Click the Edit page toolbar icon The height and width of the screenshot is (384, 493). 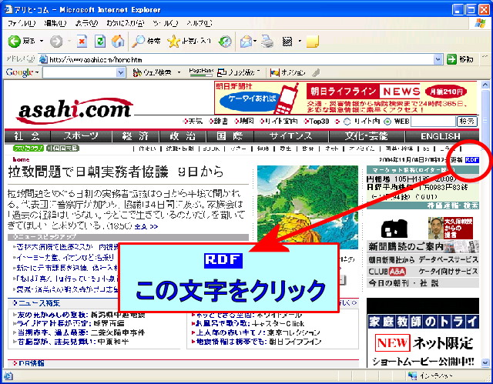(287, 41)
